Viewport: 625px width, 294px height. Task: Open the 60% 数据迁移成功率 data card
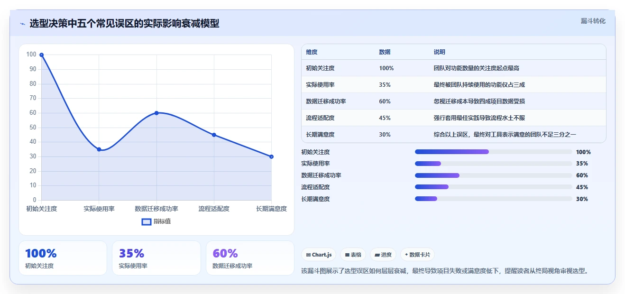pos(250,258)
